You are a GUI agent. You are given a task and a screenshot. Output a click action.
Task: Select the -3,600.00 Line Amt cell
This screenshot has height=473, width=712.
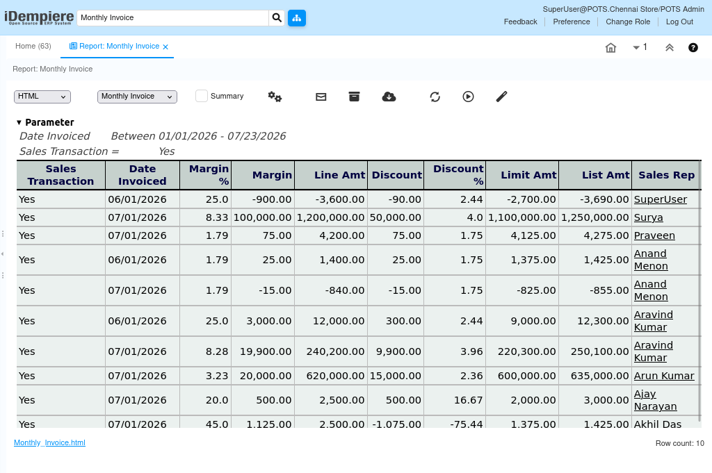(331, 199)
